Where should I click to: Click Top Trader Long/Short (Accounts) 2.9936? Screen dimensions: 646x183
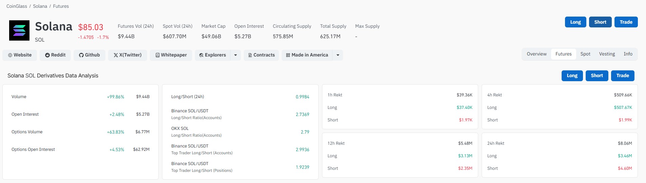[x=302, y=150]
